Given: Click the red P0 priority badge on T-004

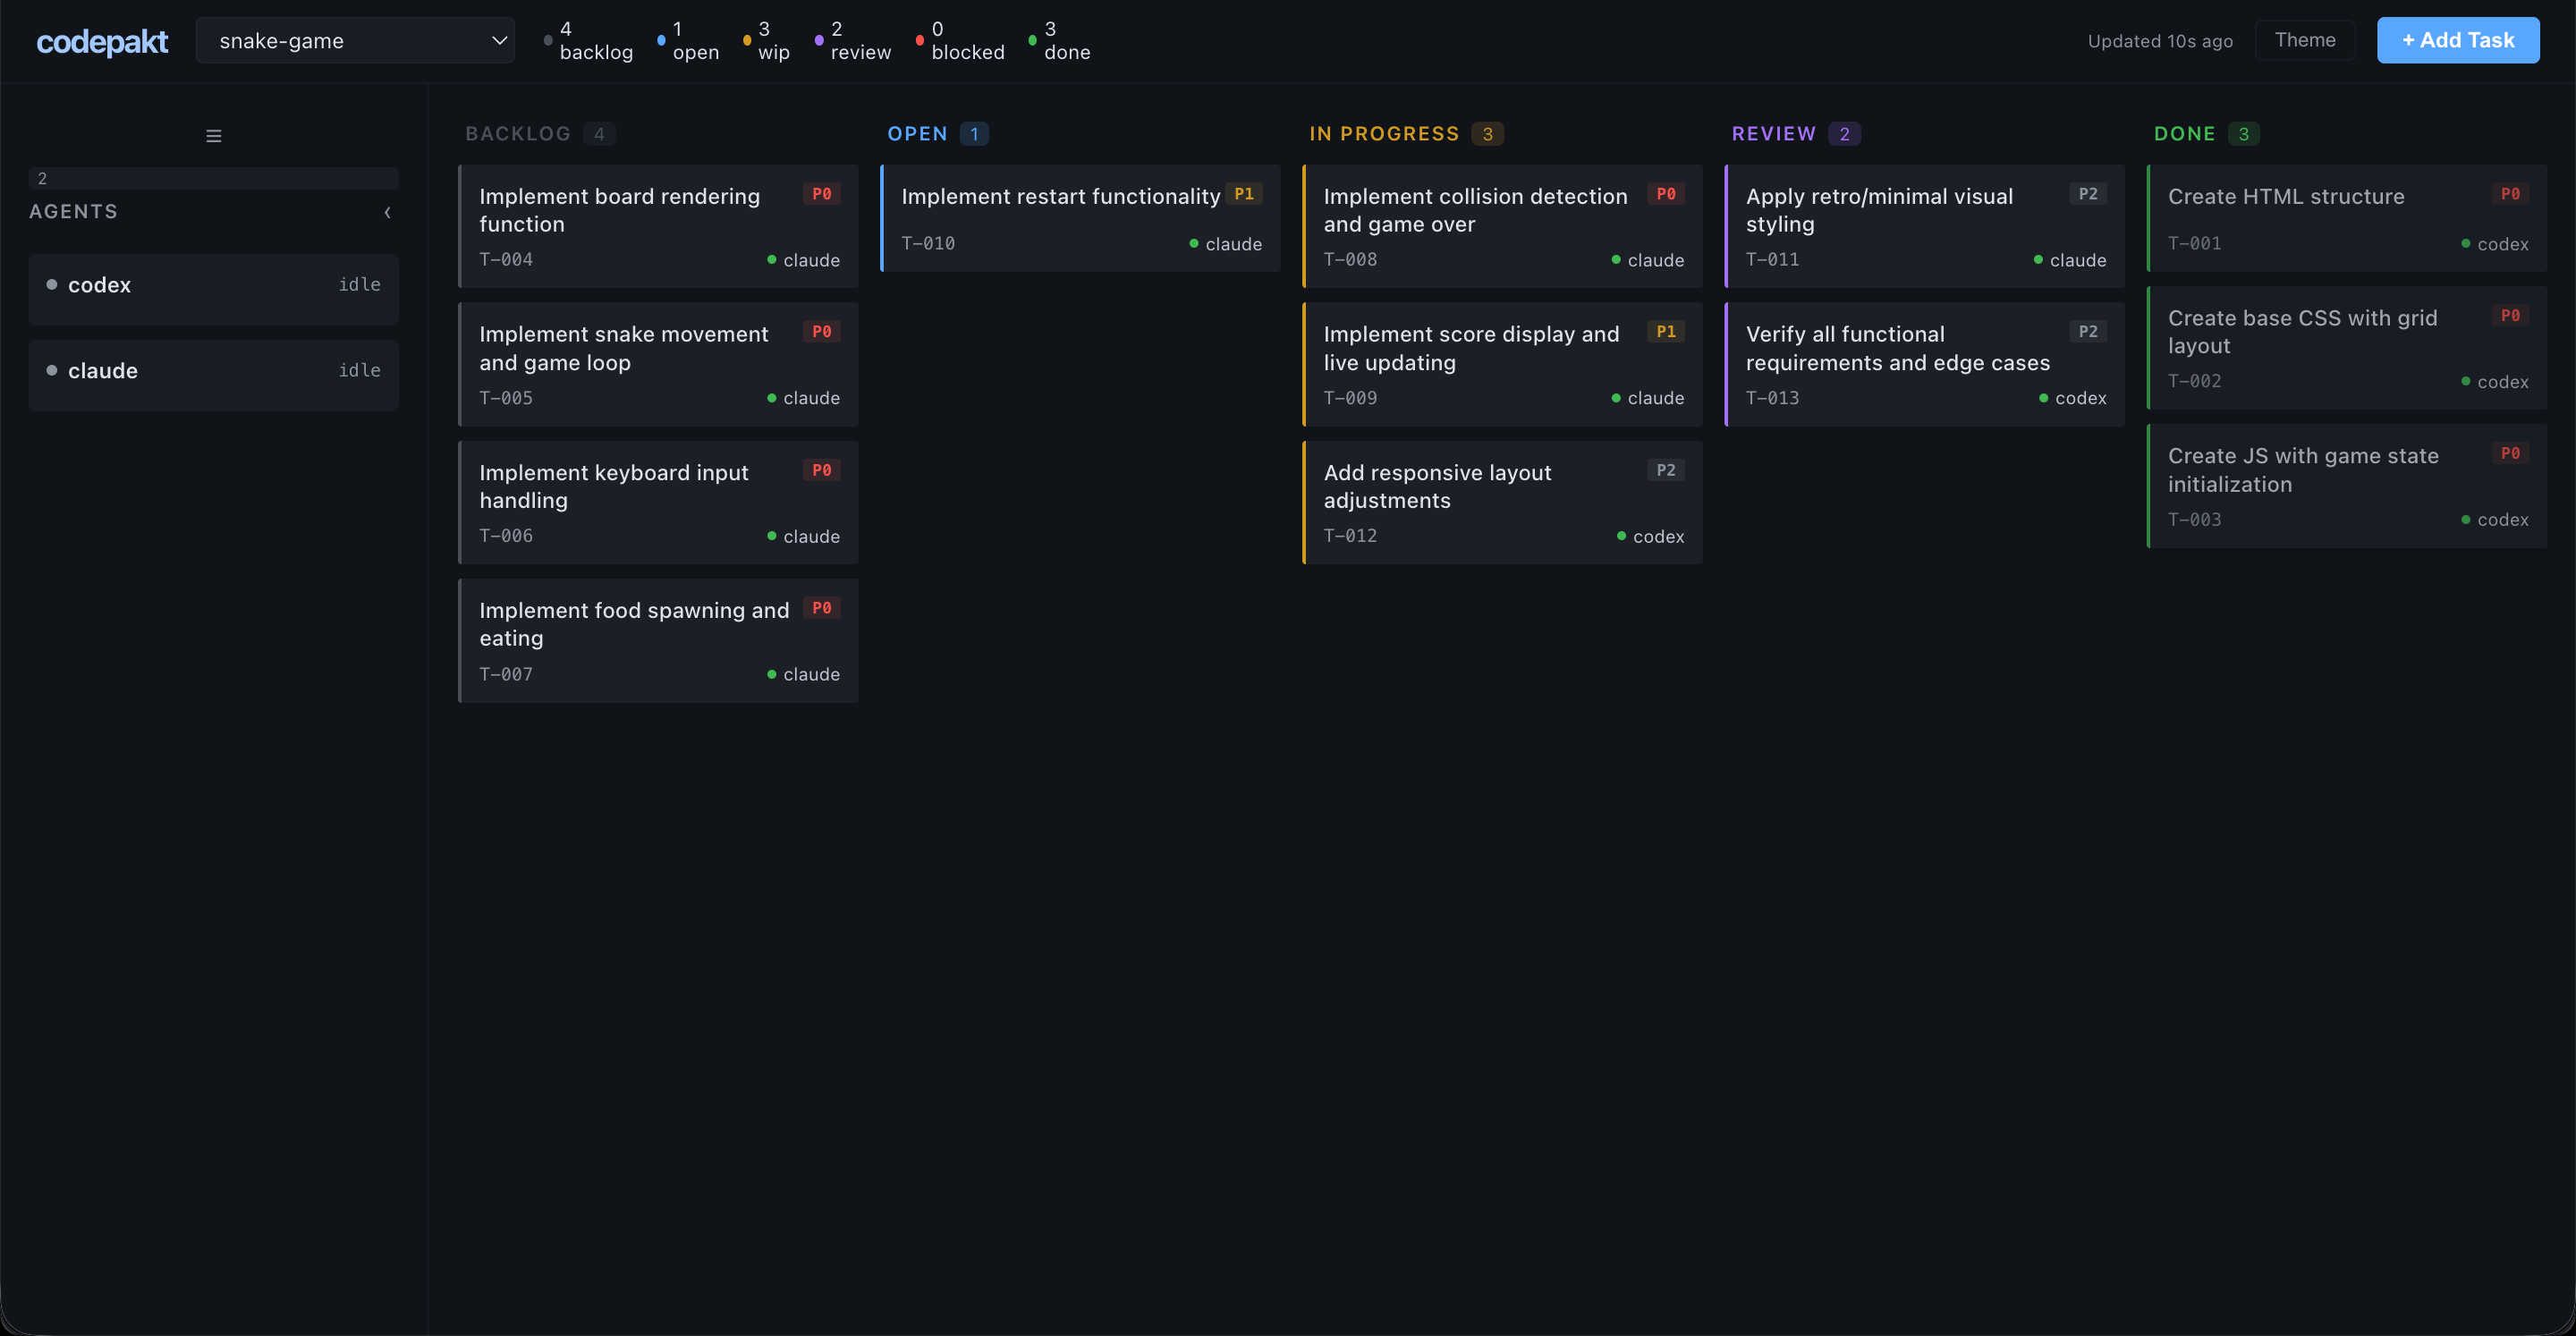Looking at the screenshot, I should pos(822,193).
